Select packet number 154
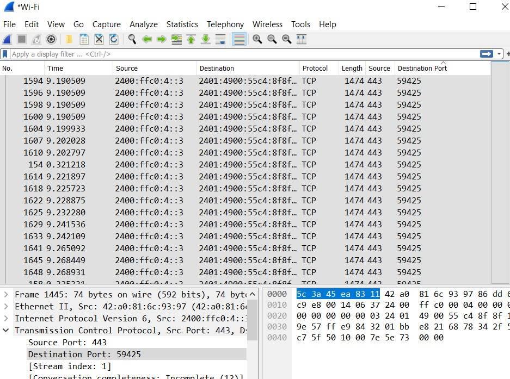This screenshot has height=379, width=510. click(x=245, y=164)
